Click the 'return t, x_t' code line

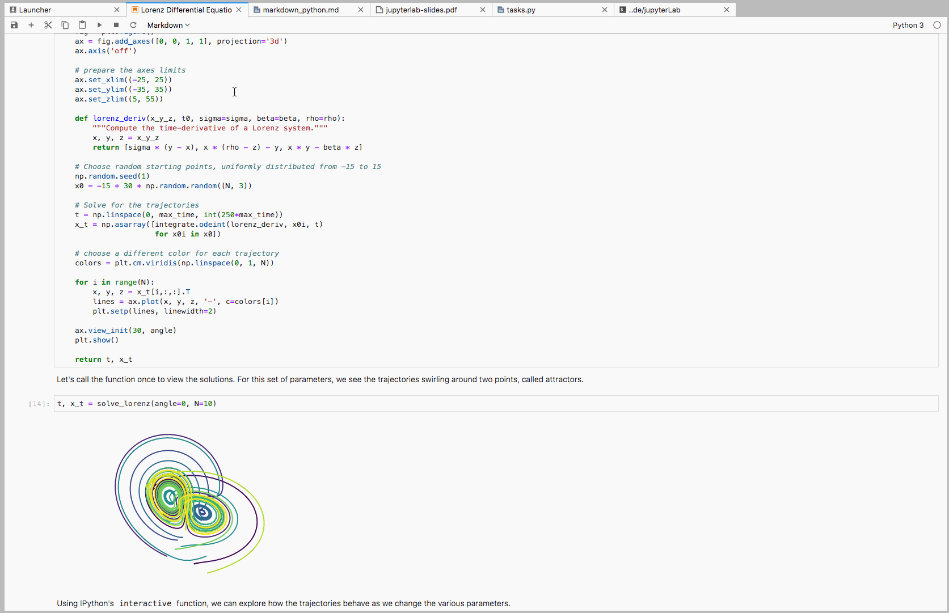click(104, 360)
